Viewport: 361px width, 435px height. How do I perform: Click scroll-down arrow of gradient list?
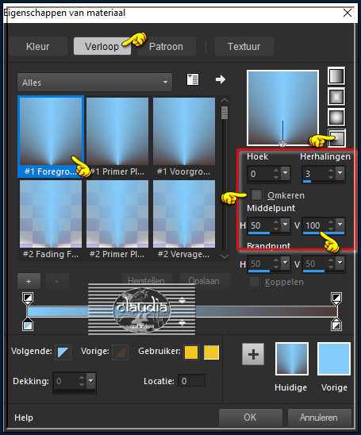[x=225, y=256]
